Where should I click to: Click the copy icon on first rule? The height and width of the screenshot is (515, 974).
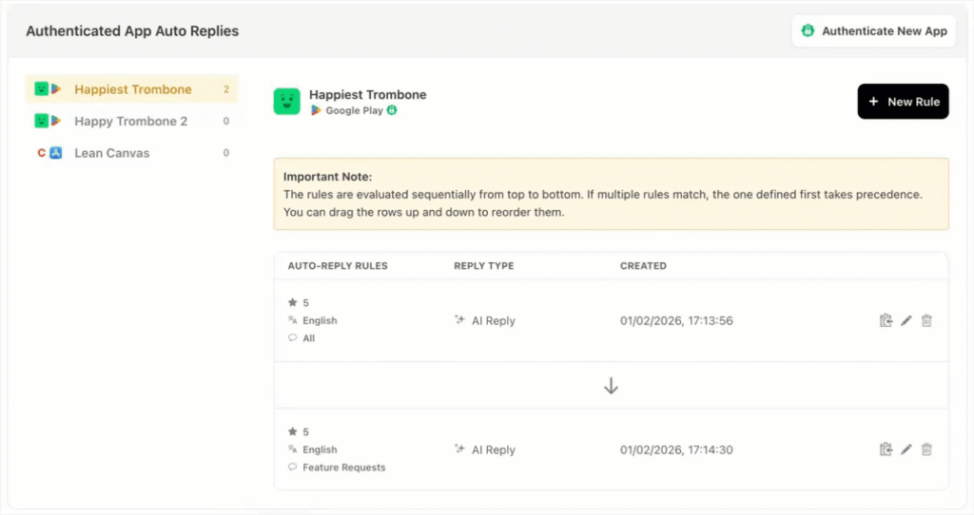pos(886,321)
